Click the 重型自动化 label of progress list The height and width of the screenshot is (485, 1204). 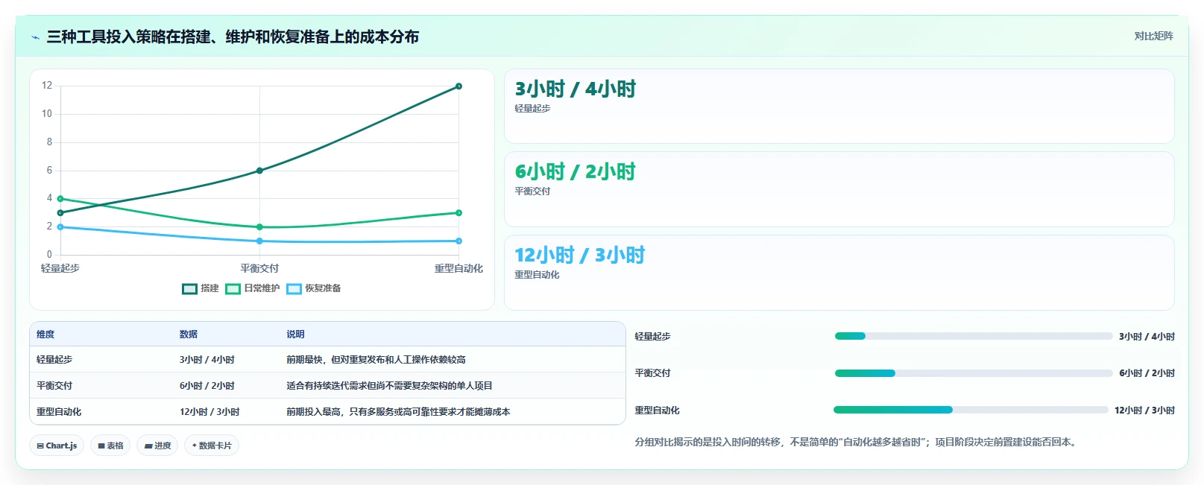[x=657, y=410]
